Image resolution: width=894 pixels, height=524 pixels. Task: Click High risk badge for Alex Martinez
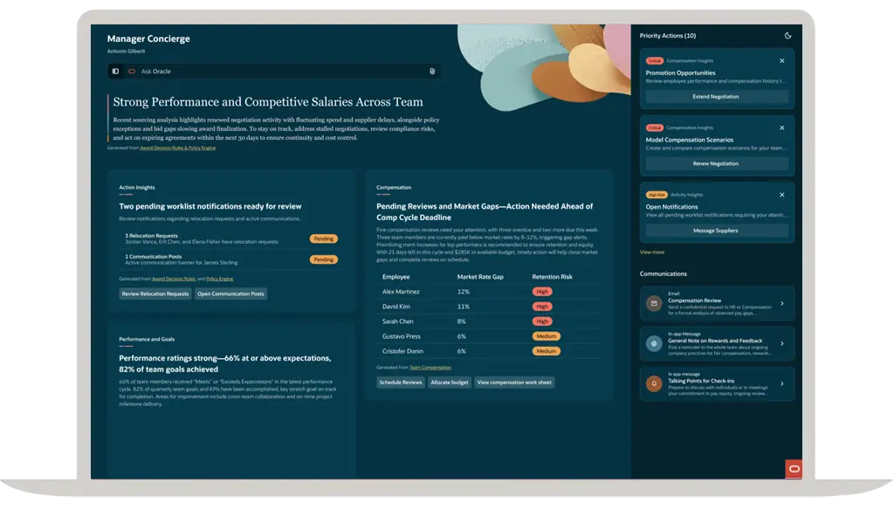pos(541,292)
